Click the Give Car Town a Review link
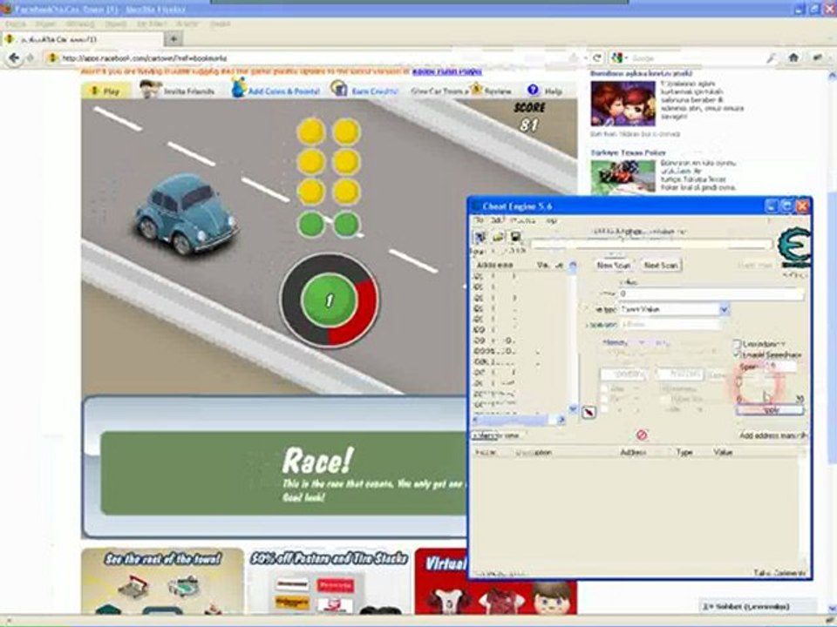Viewport: 837px width, 627px height. pyautogui.click(x=460, y=91)
